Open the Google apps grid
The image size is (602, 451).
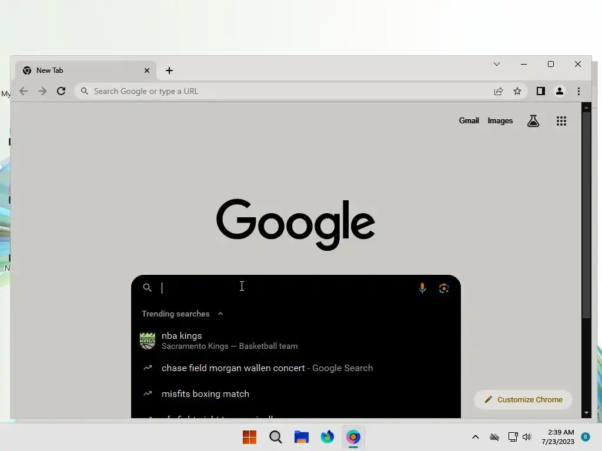(561, 121)
